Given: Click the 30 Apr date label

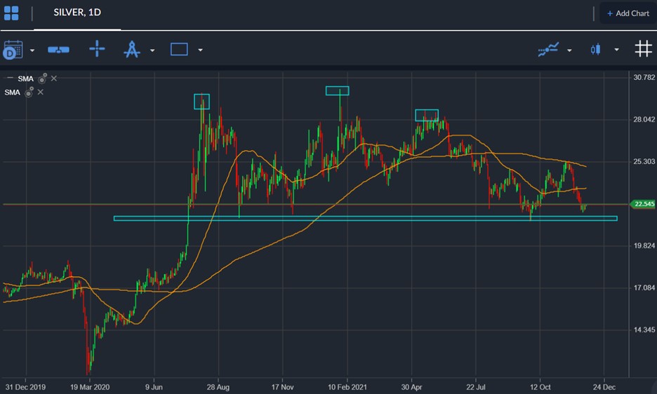Looking at the screenshot, I should click(411, 387).
